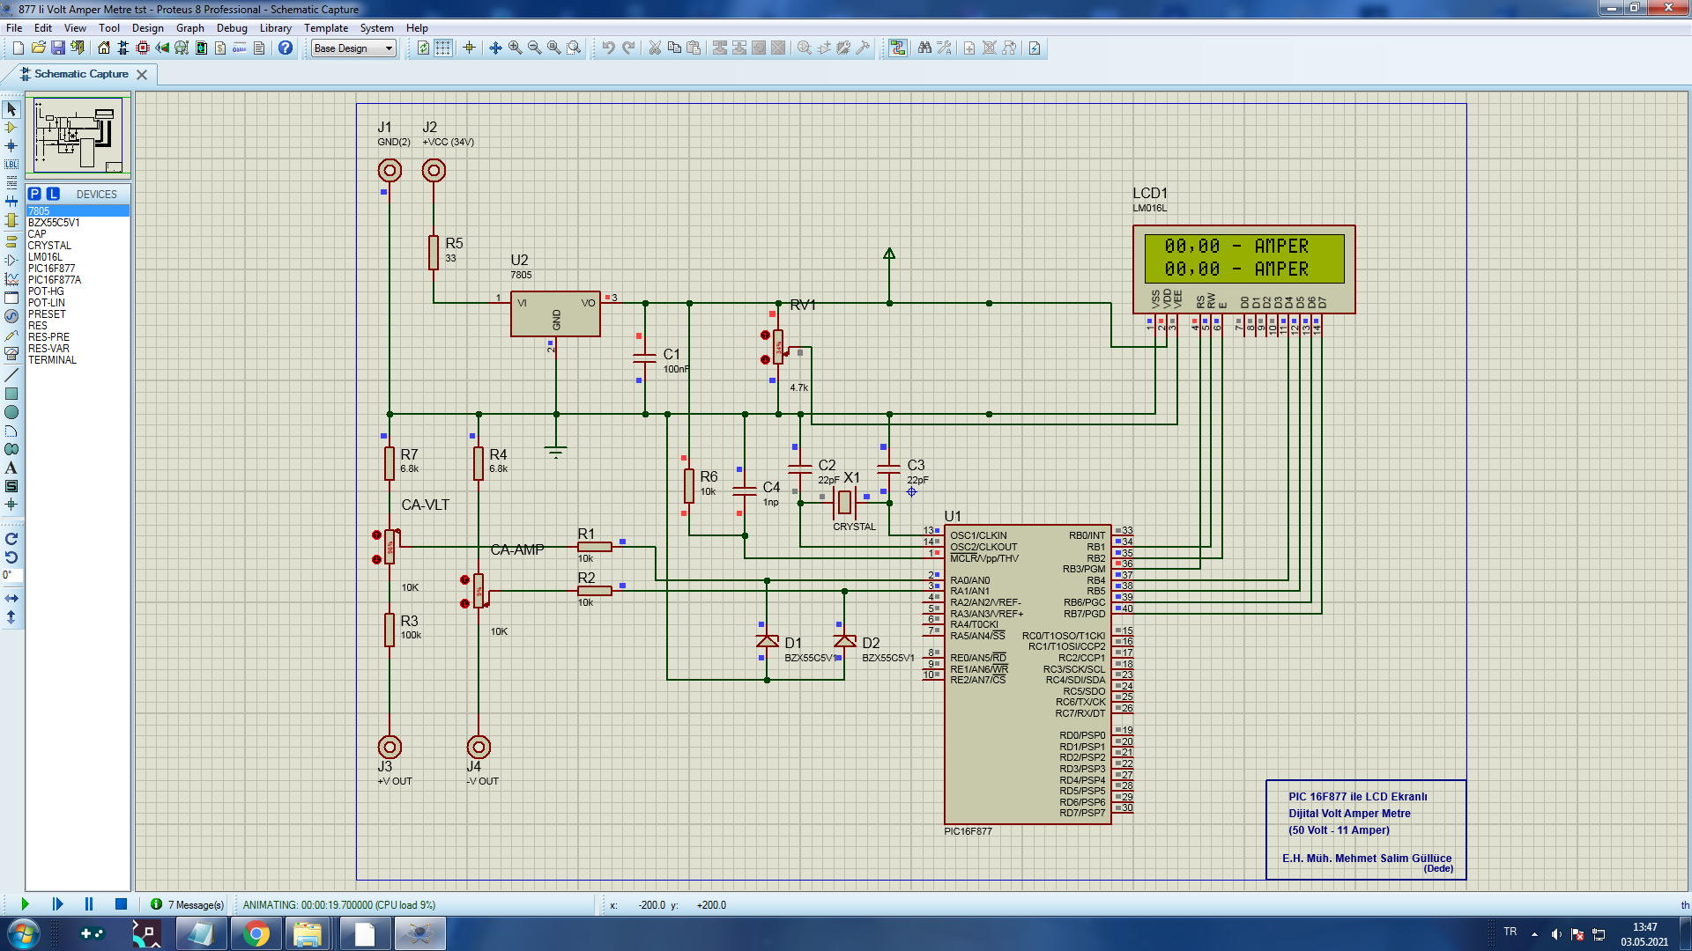1692x951 pixels.
Task: Select the Junction Dot mode tool
Action: pos(11,146)
